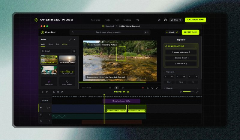Viewport: 240px width, 140px height.
Task: Skip to previous frame in the player
Action: (110, 88)
